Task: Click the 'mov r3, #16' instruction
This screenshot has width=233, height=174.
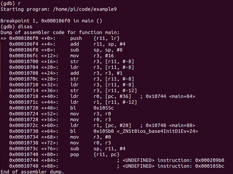Action: pos(92,56)
